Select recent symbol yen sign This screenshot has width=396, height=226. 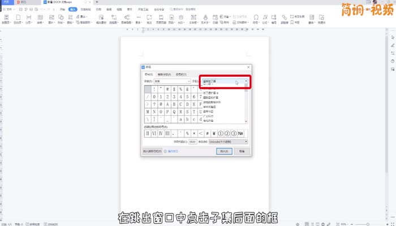pos(214,133)
